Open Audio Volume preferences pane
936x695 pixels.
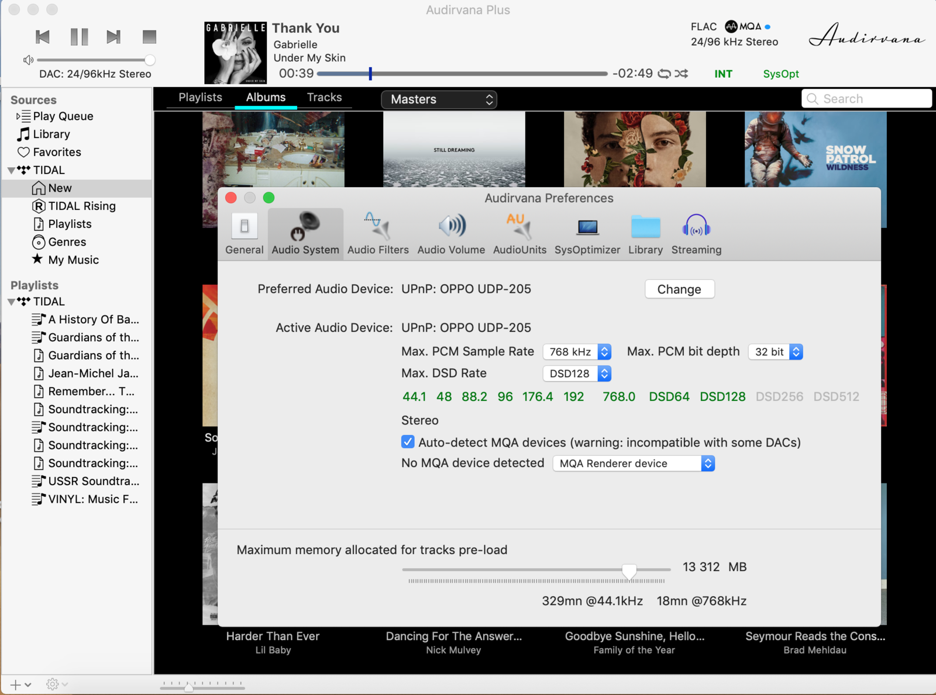tap(451, 234)
